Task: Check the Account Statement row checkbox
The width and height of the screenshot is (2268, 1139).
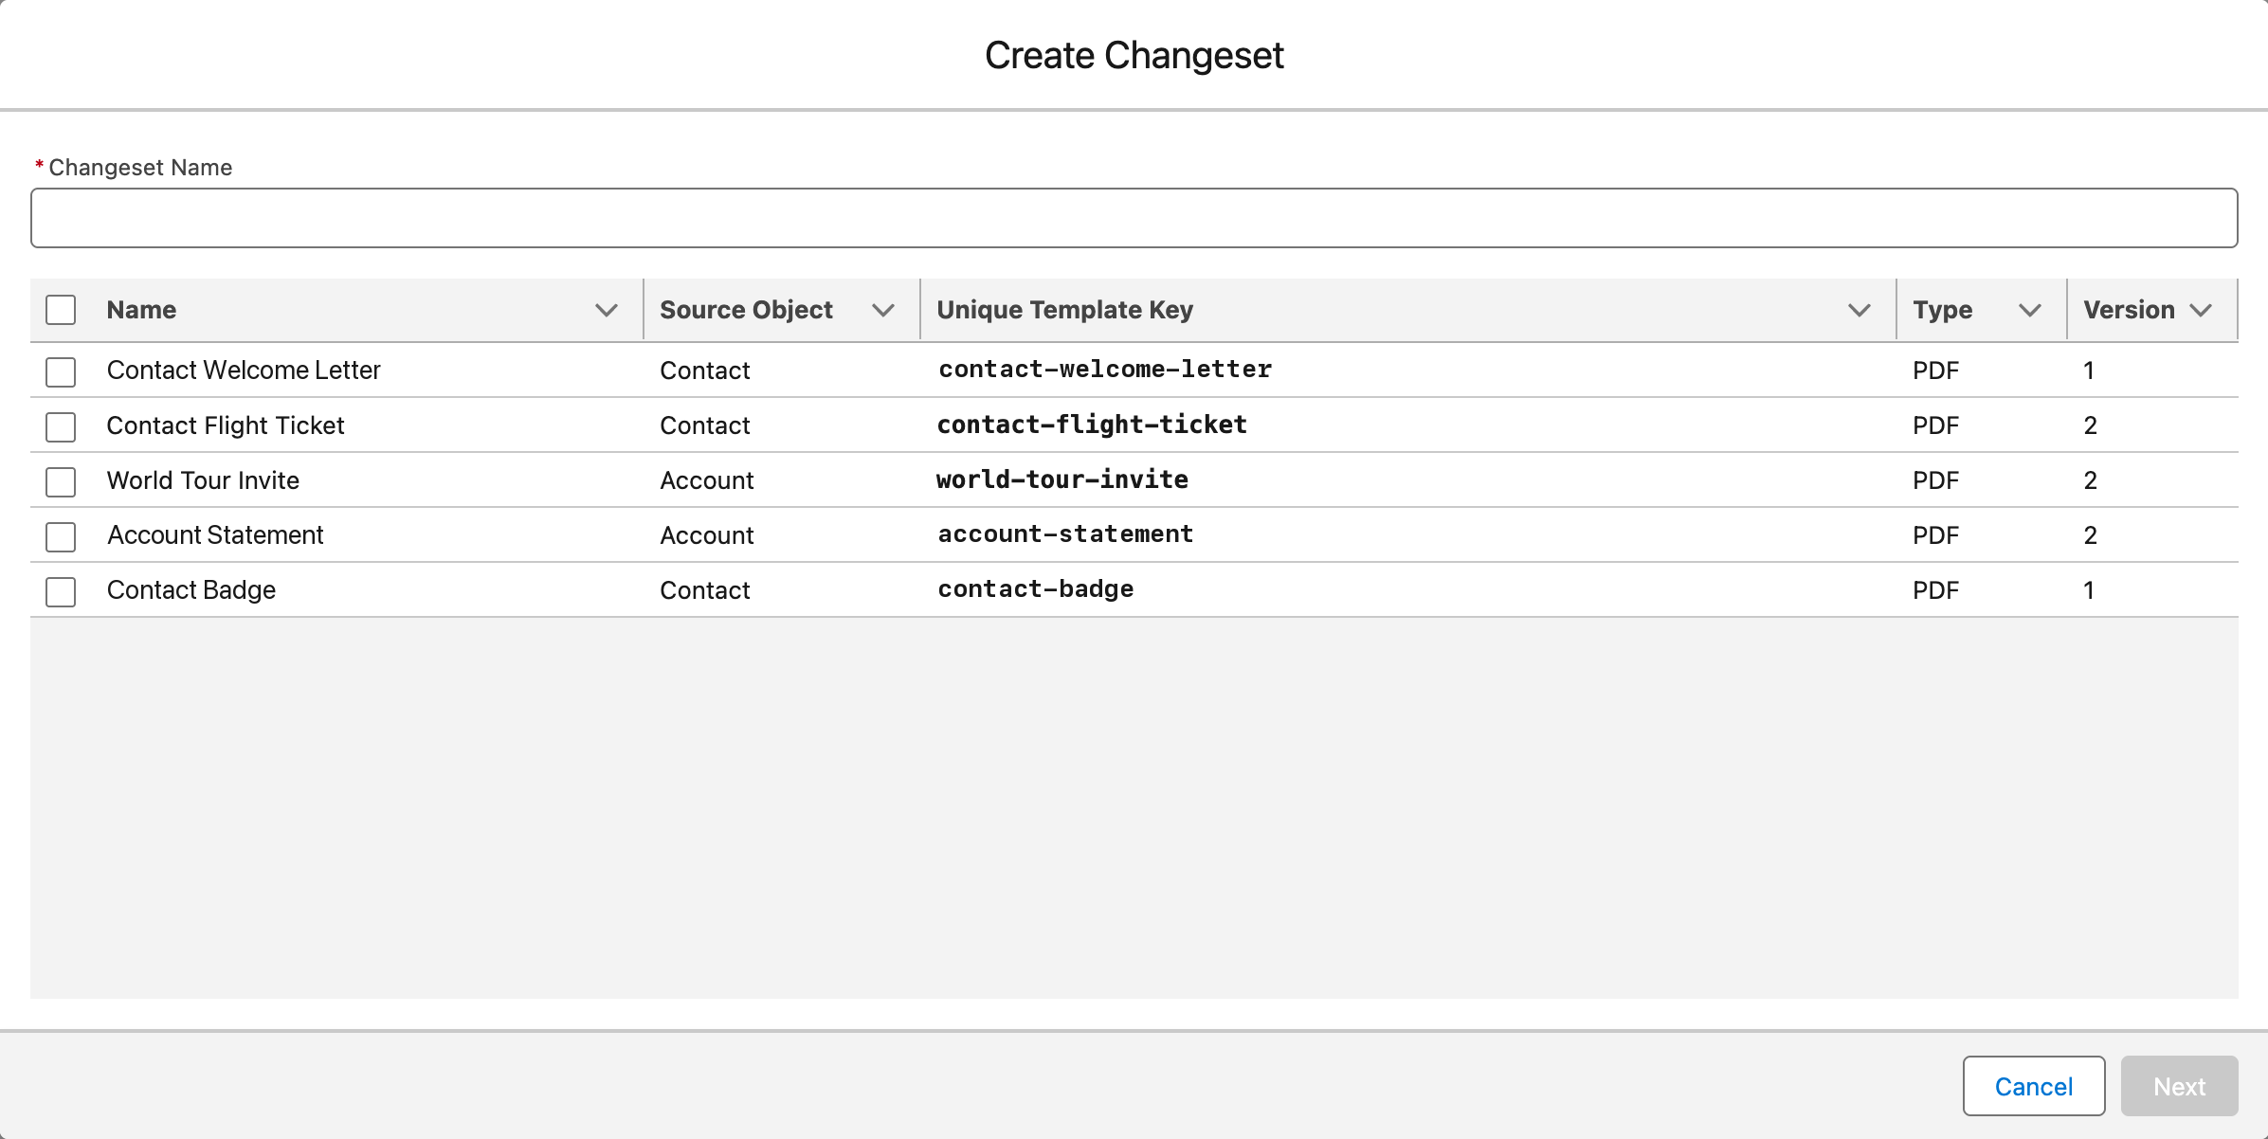Action: pyautogui.click(x=61, y=536)
